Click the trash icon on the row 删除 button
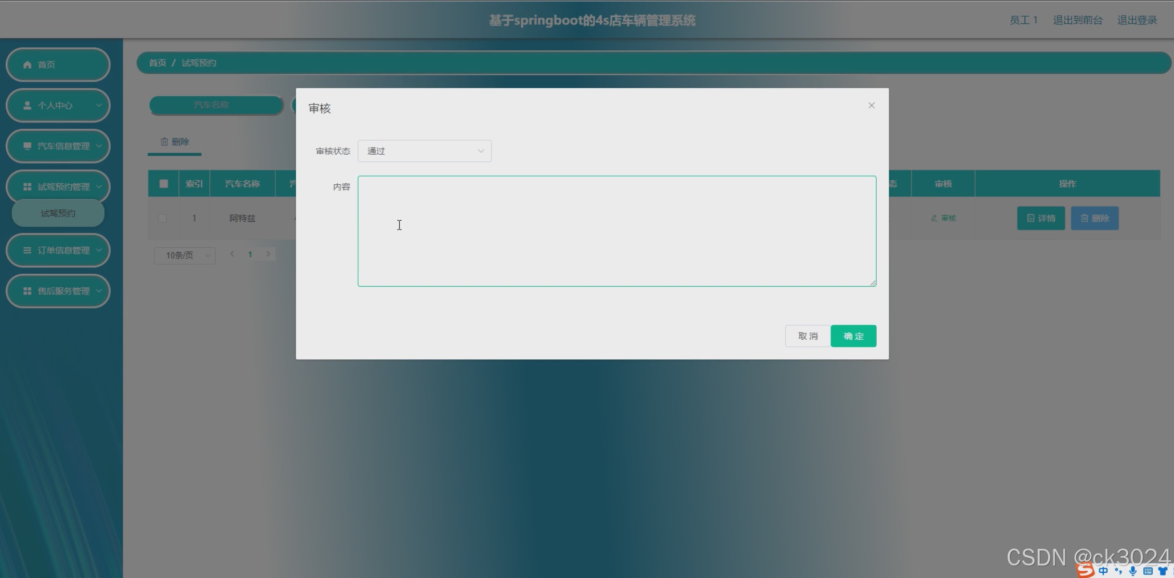This screenshot has height=578, width=1174. [x=1085, y=218]
